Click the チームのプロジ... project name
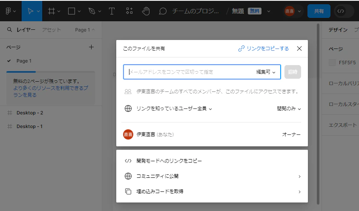The image size is (359, 211). coord(195,11)
